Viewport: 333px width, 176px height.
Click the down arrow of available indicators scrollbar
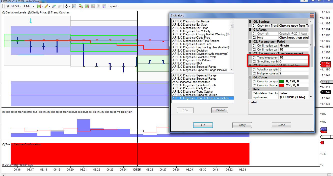[232, 70]
